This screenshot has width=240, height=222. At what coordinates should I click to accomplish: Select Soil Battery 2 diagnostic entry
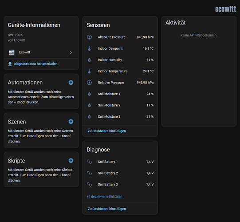click(120, 173)
